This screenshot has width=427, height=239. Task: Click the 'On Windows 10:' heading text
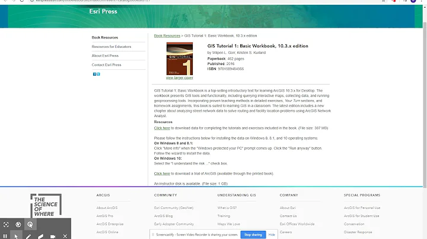(x=168, y=159)
